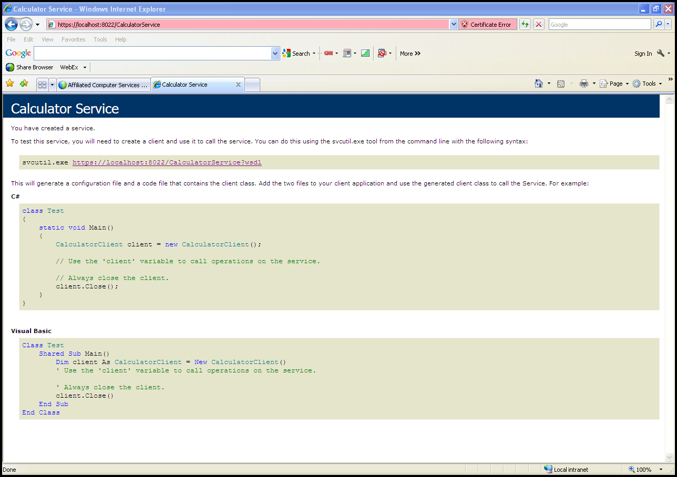Image resolution: width=677 pixels, height=477 pixels.
Task: Print the page with the Printer icon
Action: point(583,83)
